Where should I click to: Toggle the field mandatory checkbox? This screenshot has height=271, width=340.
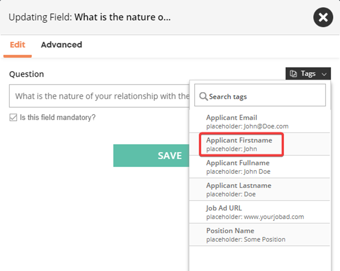pyautogui.click(x=13, y=117)
